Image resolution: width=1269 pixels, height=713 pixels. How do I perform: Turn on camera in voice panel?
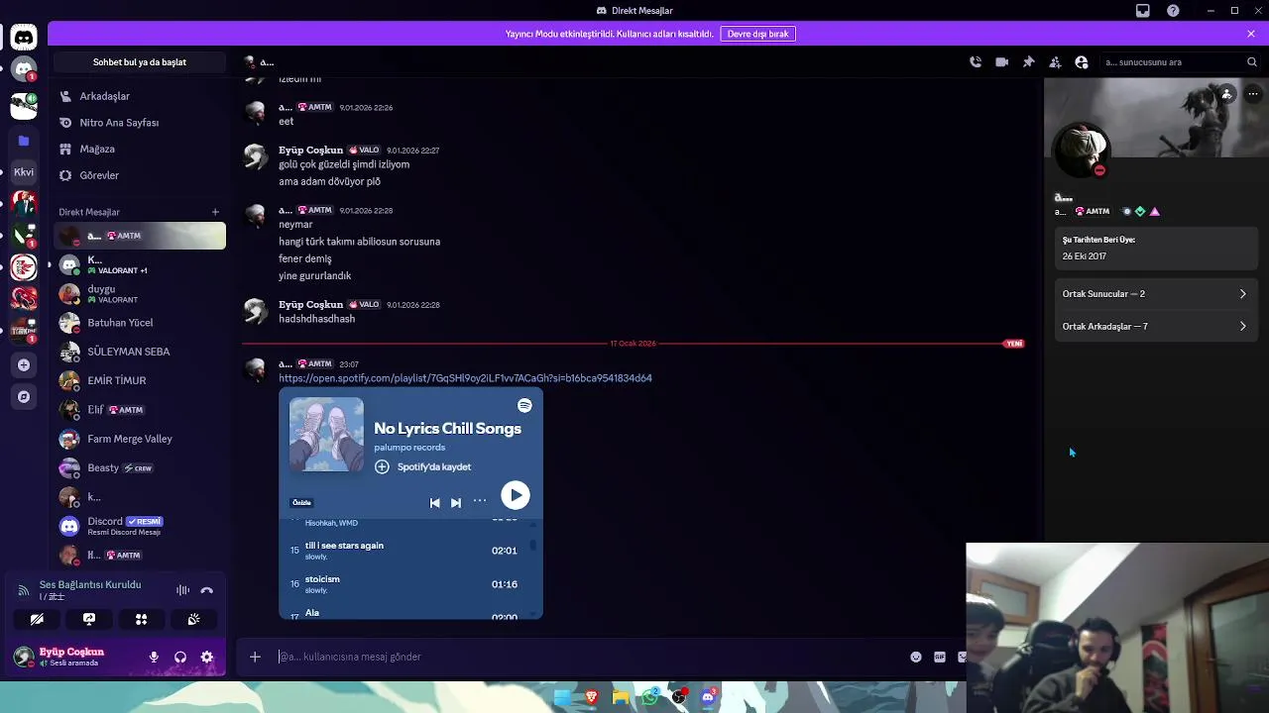37,619
